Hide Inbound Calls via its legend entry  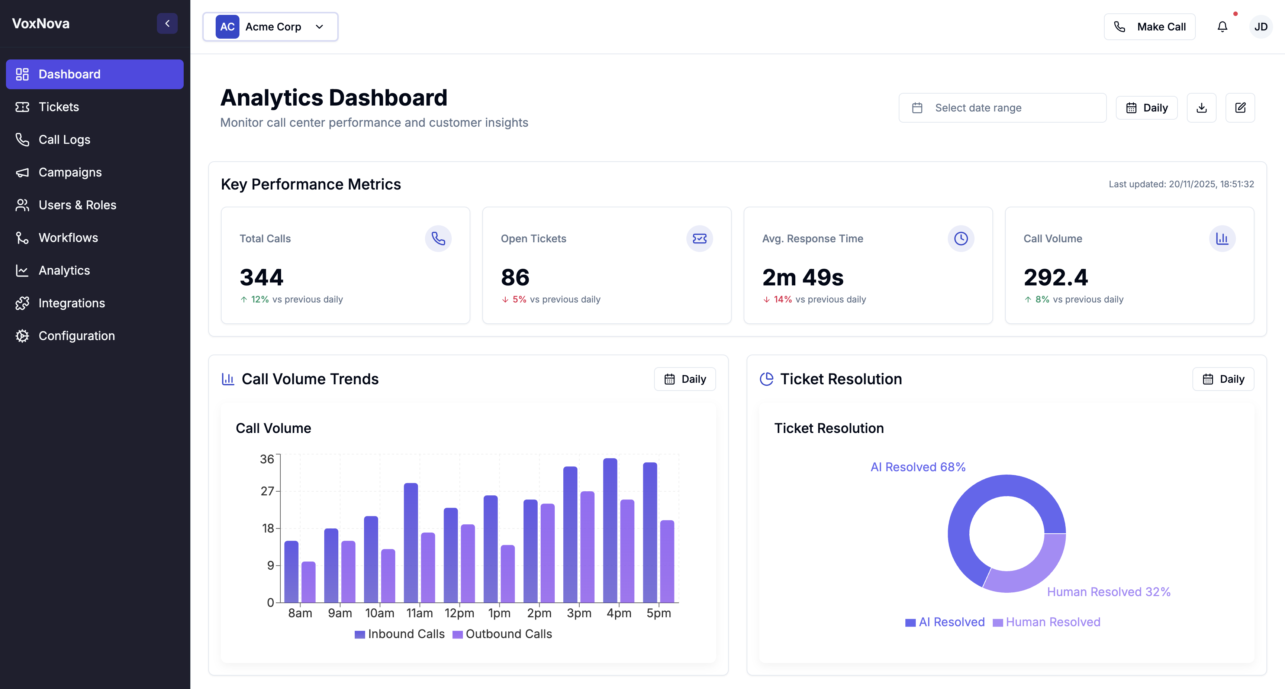coord(399,634)
